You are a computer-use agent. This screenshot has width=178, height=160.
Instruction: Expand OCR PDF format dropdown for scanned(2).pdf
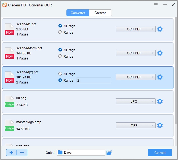(136, 77)
